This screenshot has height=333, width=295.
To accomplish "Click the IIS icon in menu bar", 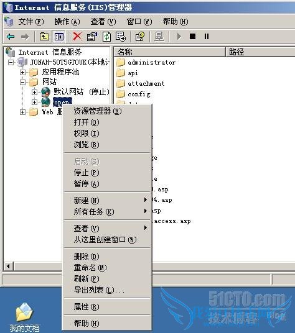I will click(9, 22).
